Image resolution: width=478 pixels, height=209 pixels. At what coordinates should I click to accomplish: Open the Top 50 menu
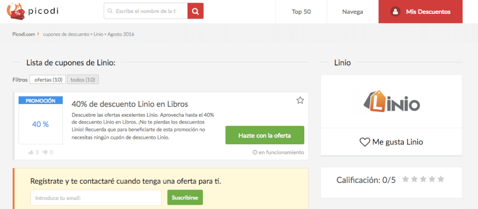point(301,12)
